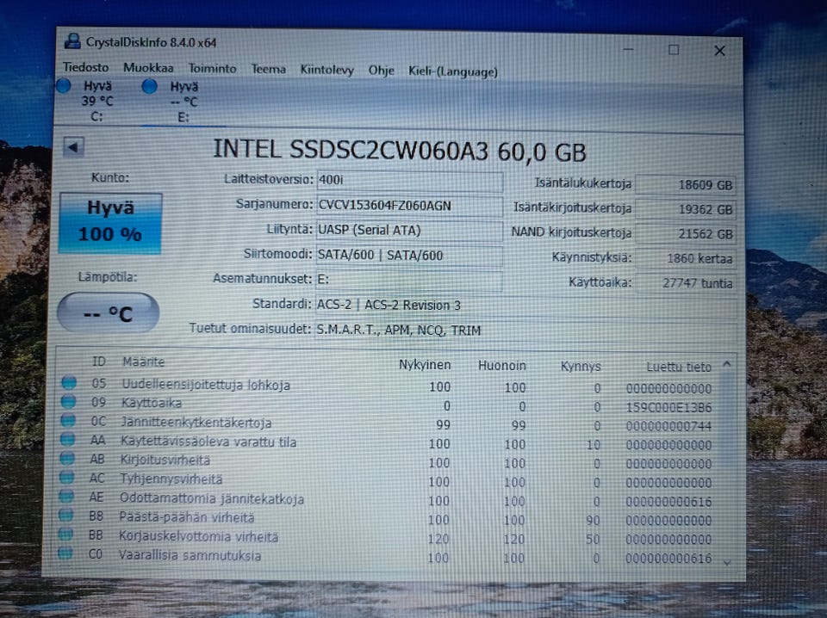Click the Määrite column header
Screen dimensions: 827x618
tap(144, 362)
